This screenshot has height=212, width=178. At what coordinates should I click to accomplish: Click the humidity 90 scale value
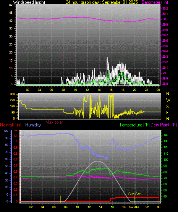point(6,138)
